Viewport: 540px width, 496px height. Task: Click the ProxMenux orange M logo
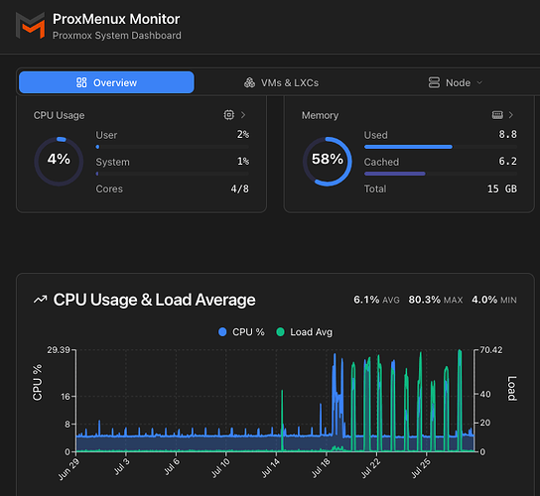click(x=31, y=26)
